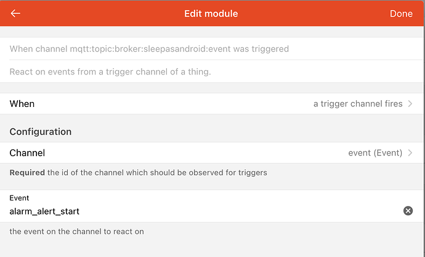
Task: Clear the Event field with the X icon
Action: (408, 211)
